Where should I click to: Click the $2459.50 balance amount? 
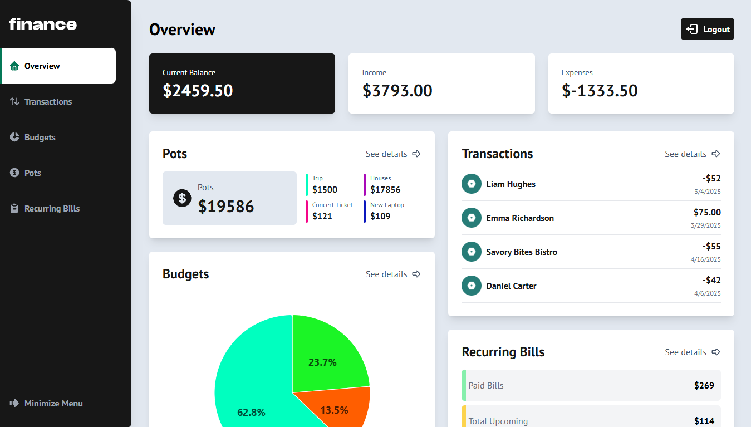pos(198,91)
